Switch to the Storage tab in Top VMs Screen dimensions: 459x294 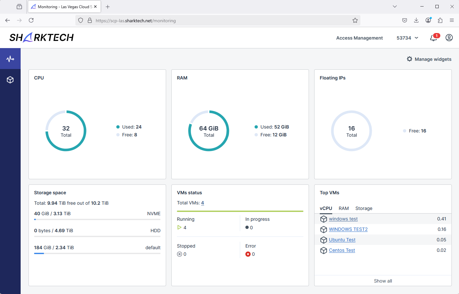(x=364, y=208)
